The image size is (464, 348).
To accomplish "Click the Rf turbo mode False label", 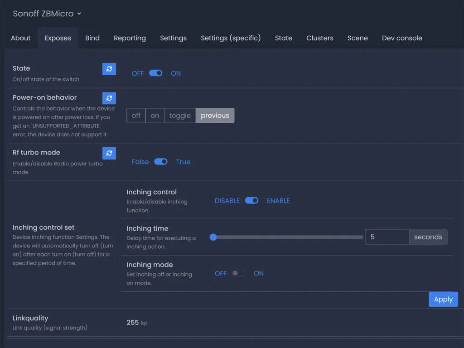I will coord(140,162).
